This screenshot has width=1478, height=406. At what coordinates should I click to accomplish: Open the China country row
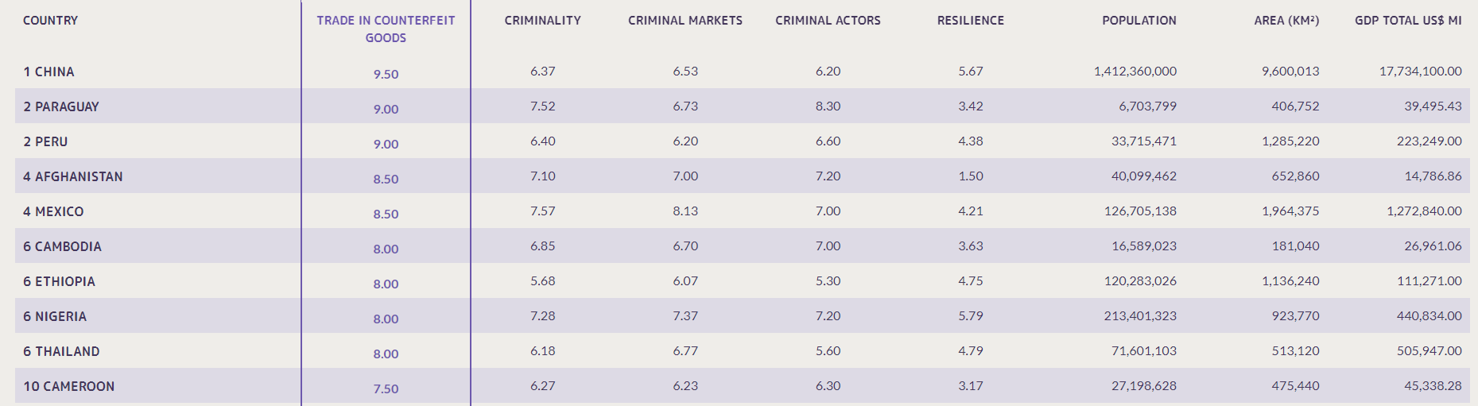pos(54,72)
